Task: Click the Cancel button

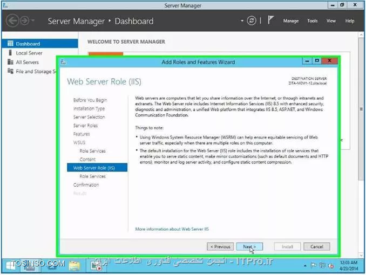Action: pyautogui.click(x=317, y=246)
